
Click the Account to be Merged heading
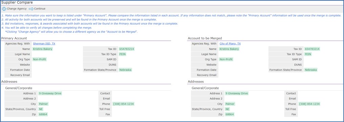pos(205,38)
